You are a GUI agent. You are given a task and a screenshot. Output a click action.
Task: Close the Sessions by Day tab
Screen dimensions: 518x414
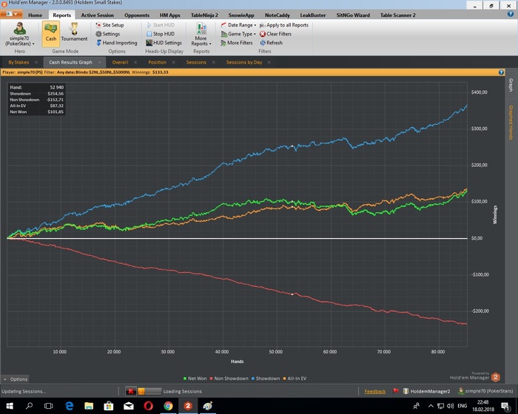pos(269,62)
